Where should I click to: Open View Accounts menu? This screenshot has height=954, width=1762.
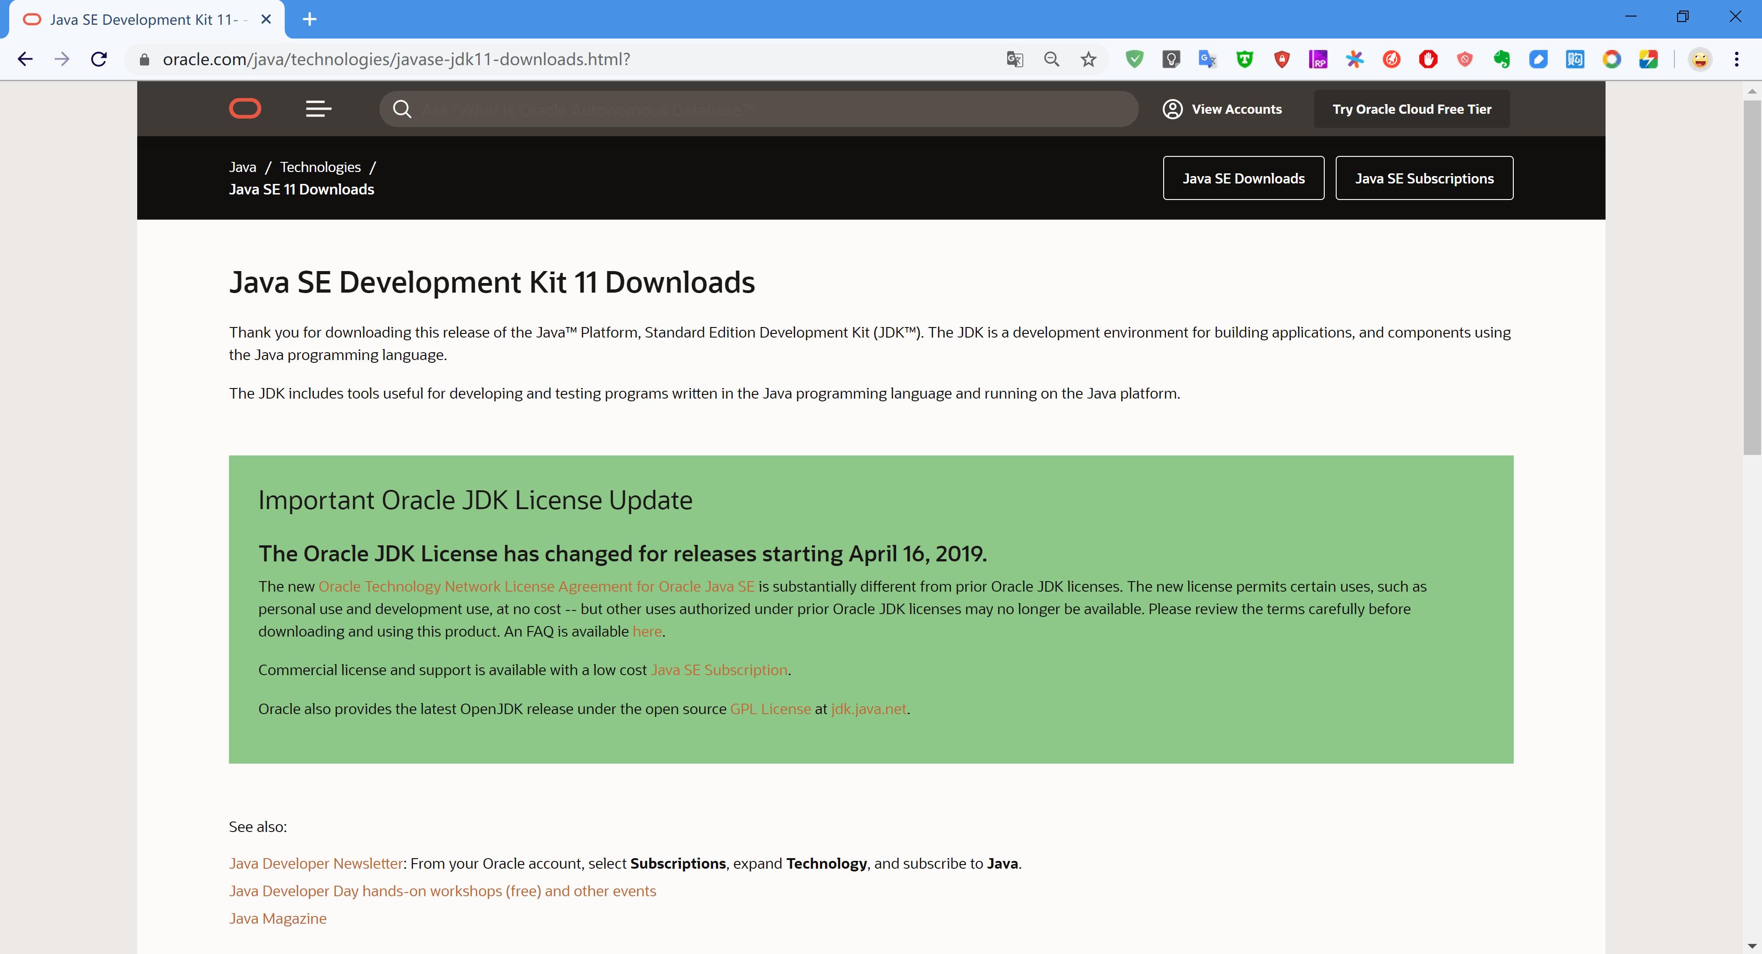(x=1222, y=110)
